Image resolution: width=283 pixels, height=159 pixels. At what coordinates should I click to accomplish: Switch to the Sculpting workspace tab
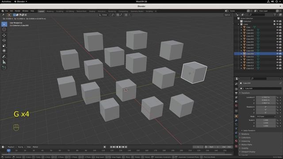[x=60, y=11]
